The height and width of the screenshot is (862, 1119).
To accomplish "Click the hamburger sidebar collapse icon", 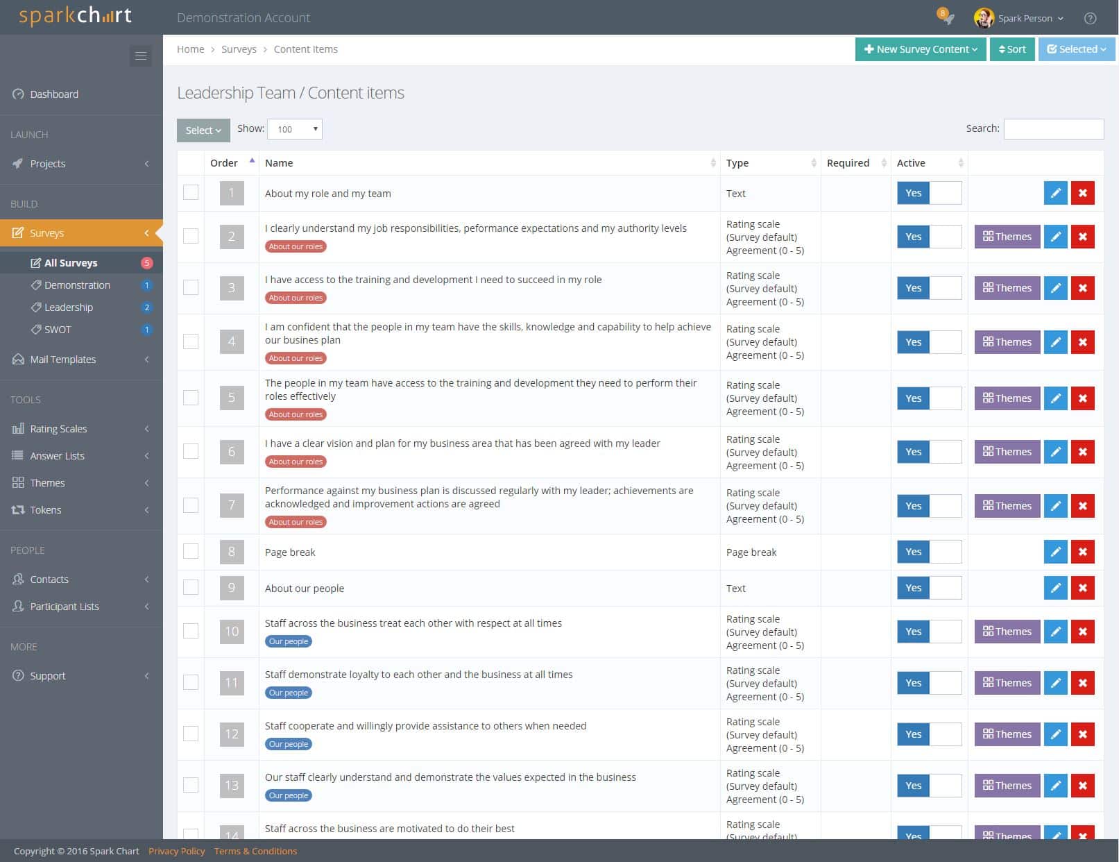I will pyautogui.click(x=141, y=56).
